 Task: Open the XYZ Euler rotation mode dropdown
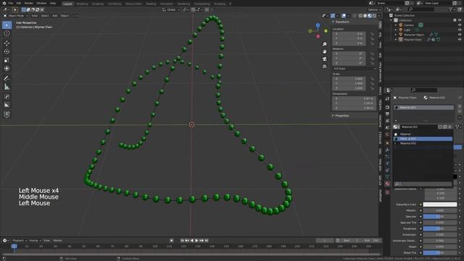[355, 69]
